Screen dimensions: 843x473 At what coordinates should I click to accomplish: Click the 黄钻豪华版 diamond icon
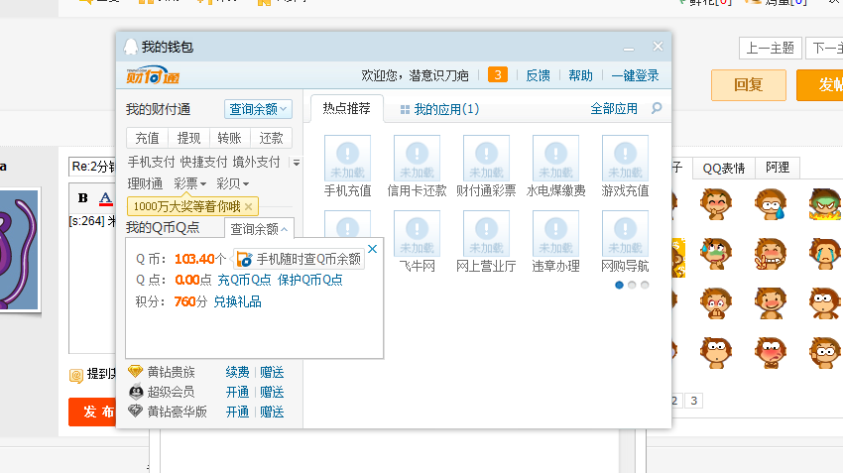[136, 412]
